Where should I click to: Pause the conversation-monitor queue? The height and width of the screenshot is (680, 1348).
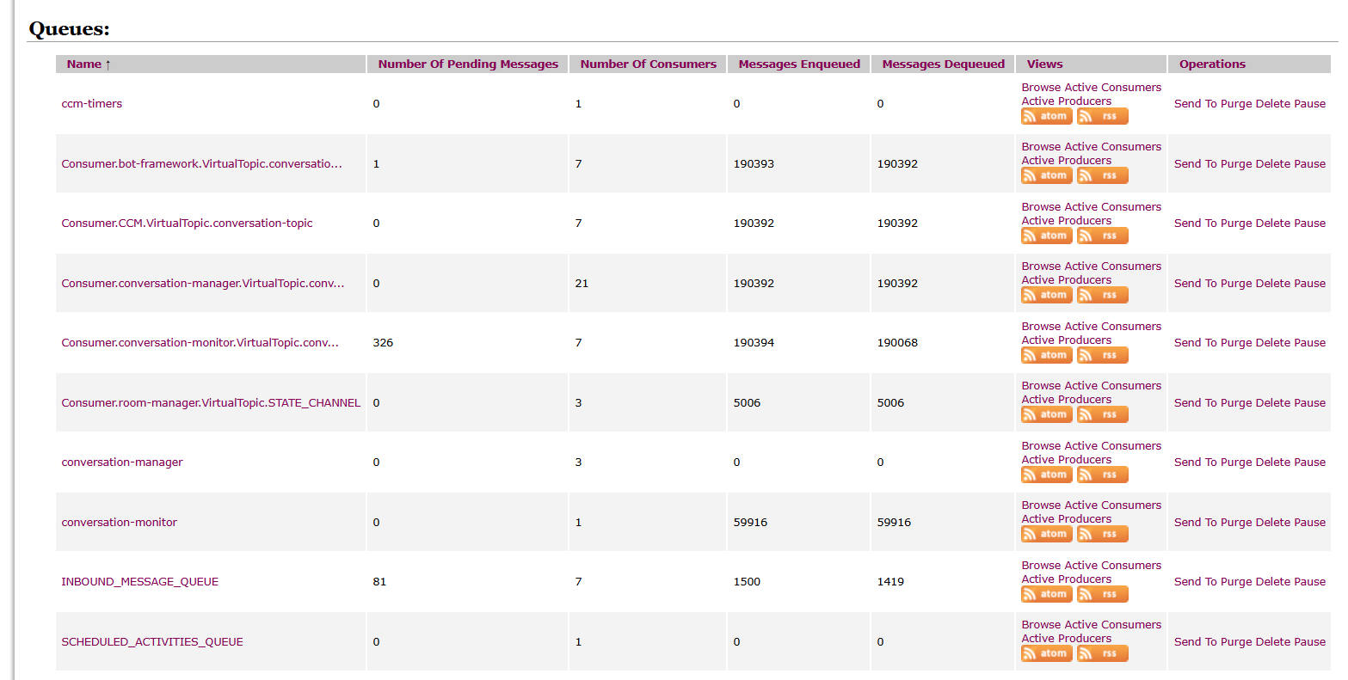(1309, 523)
